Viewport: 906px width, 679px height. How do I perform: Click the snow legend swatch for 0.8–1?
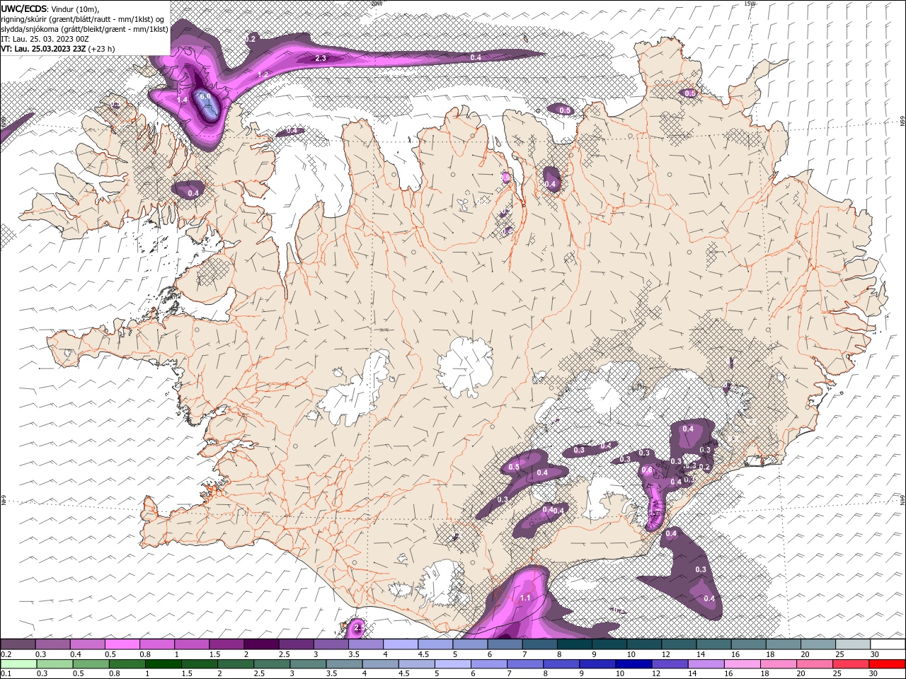click(156, 644)
